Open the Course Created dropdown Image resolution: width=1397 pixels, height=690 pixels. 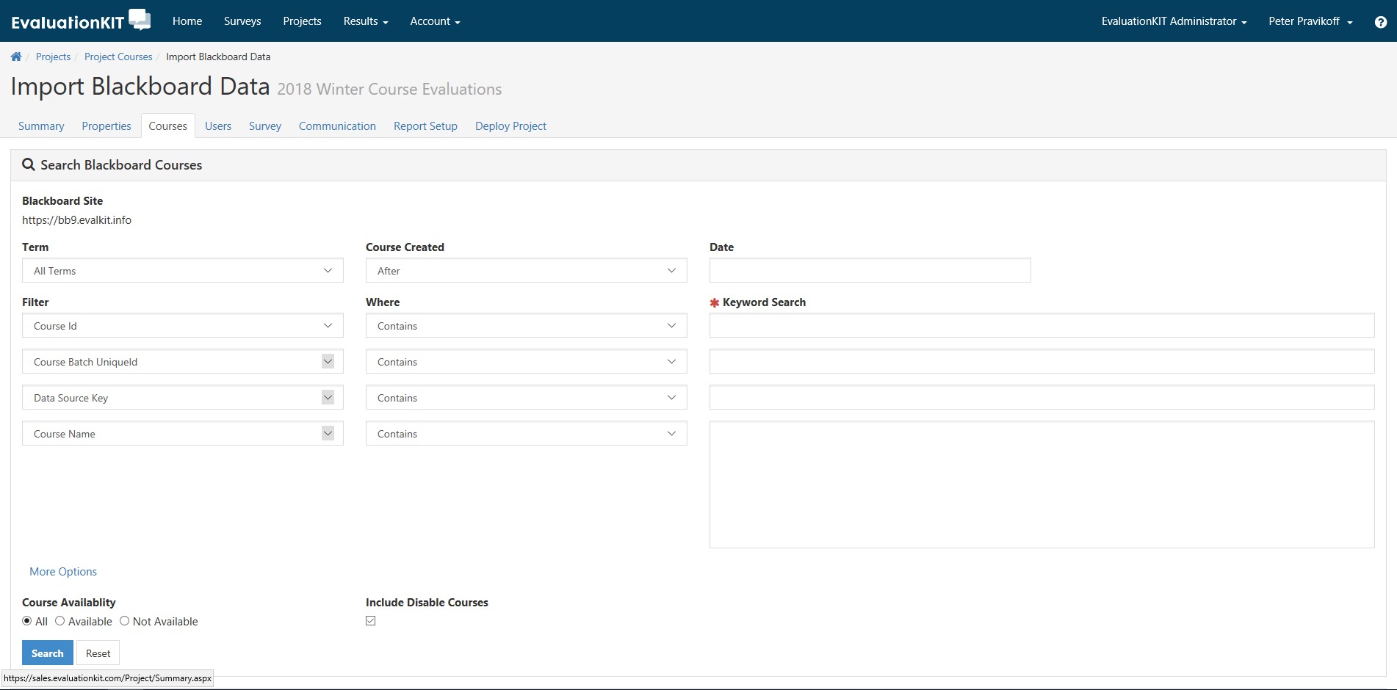526,271
